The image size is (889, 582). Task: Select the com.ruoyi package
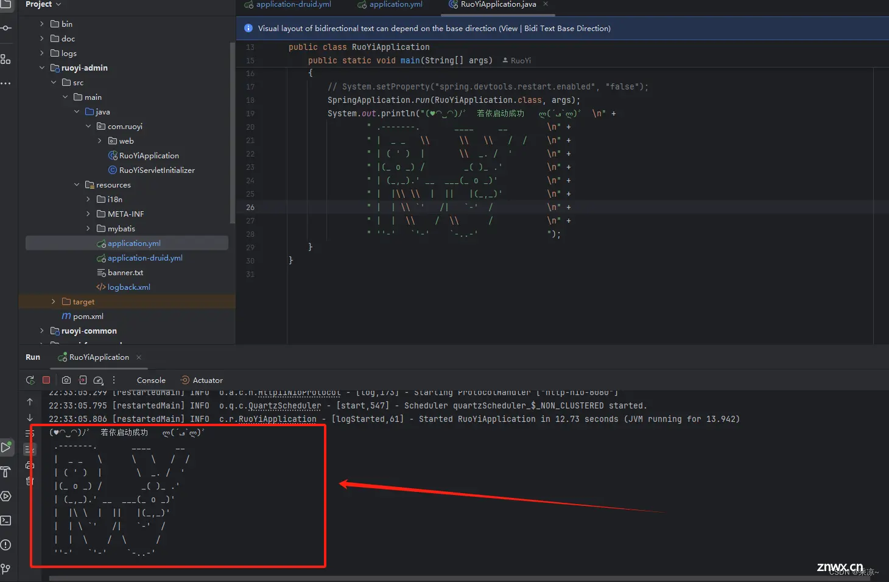(x=119, y=126)
